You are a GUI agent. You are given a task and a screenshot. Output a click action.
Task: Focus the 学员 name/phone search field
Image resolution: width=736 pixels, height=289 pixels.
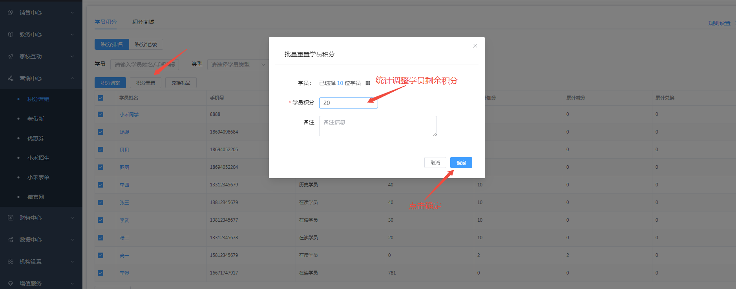click(x=144, y=65)
